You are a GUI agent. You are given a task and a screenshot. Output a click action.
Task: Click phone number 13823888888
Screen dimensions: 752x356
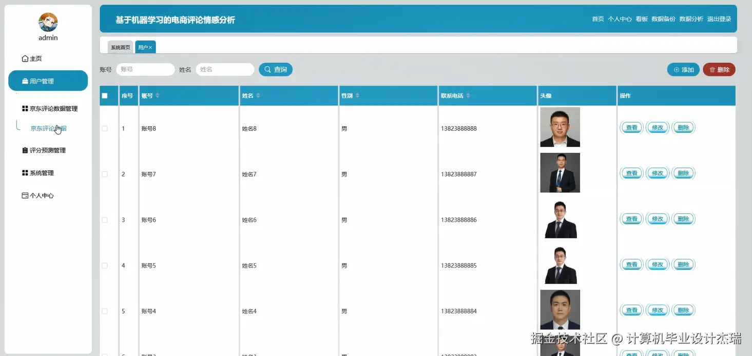click(459, 129)
